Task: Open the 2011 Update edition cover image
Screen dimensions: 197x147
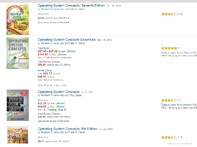Action: click(18, 105)
